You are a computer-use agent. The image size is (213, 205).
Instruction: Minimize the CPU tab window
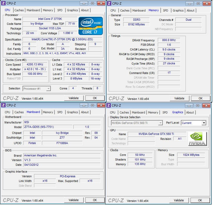pyautogui.click(x=84, y=3)
